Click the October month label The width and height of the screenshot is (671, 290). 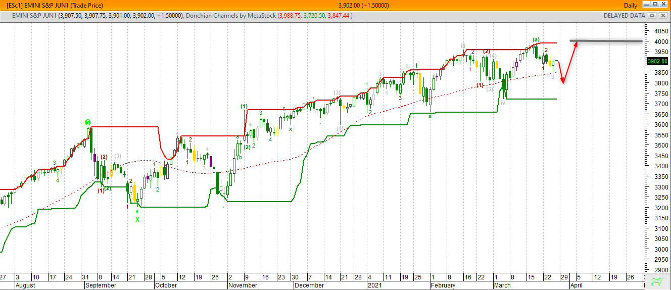pyautogui.click(x=166, y=285)
